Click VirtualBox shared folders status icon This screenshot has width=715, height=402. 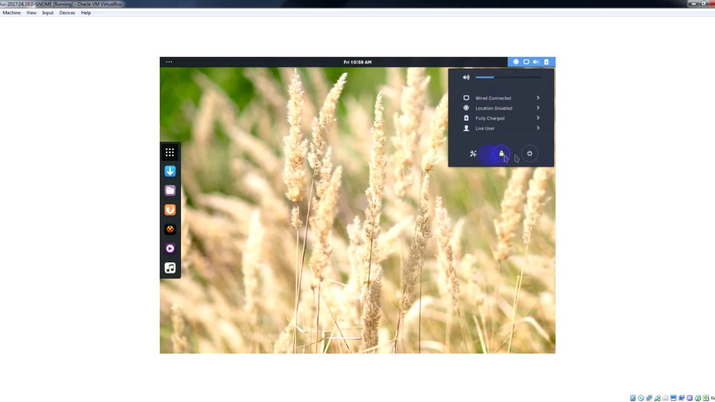665,398
